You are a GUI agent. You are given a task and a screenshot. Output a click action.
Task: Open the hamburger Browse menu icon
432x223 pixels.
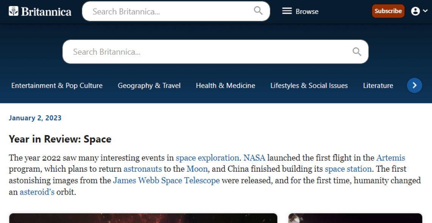click(x=287, y=11)
